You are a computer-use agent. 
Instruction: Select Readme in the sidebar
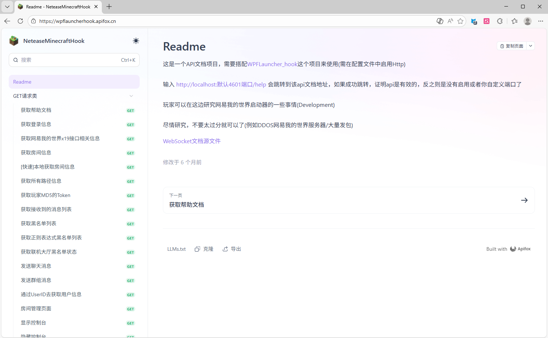74,82
